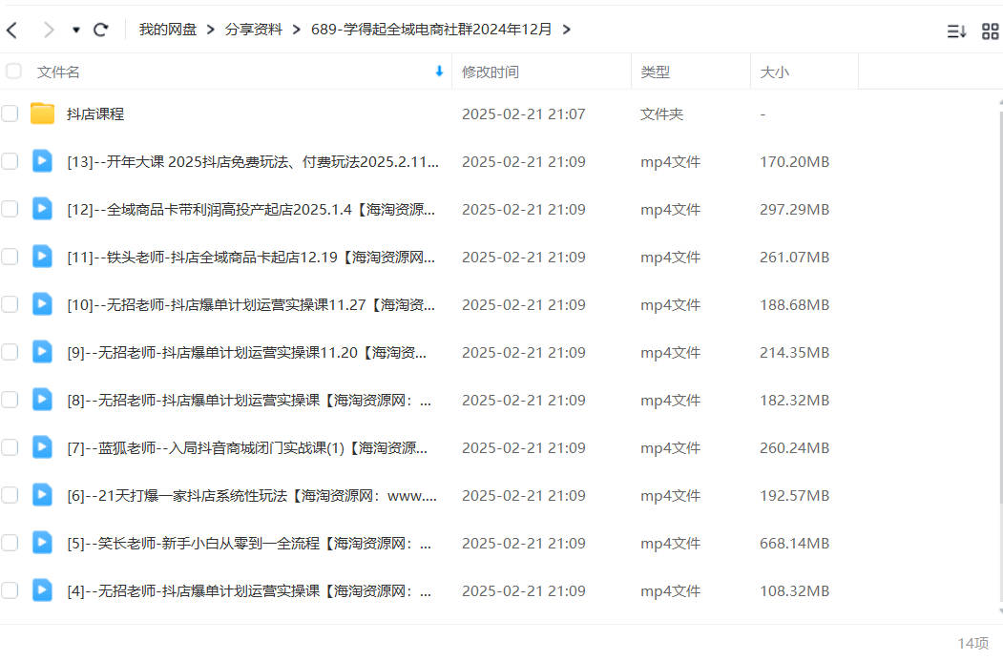
Task: Click video icon of file [11]
Action: [42, 257]
